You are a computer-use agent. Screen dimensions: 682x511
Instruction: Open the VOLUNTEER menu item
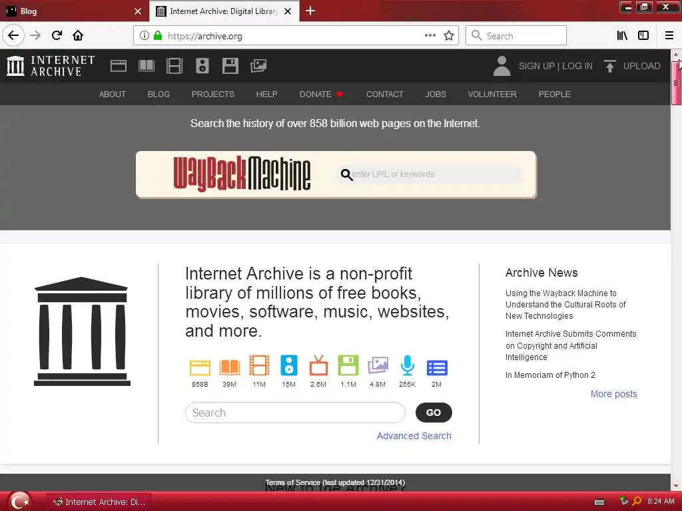click(x=492, y=94)
